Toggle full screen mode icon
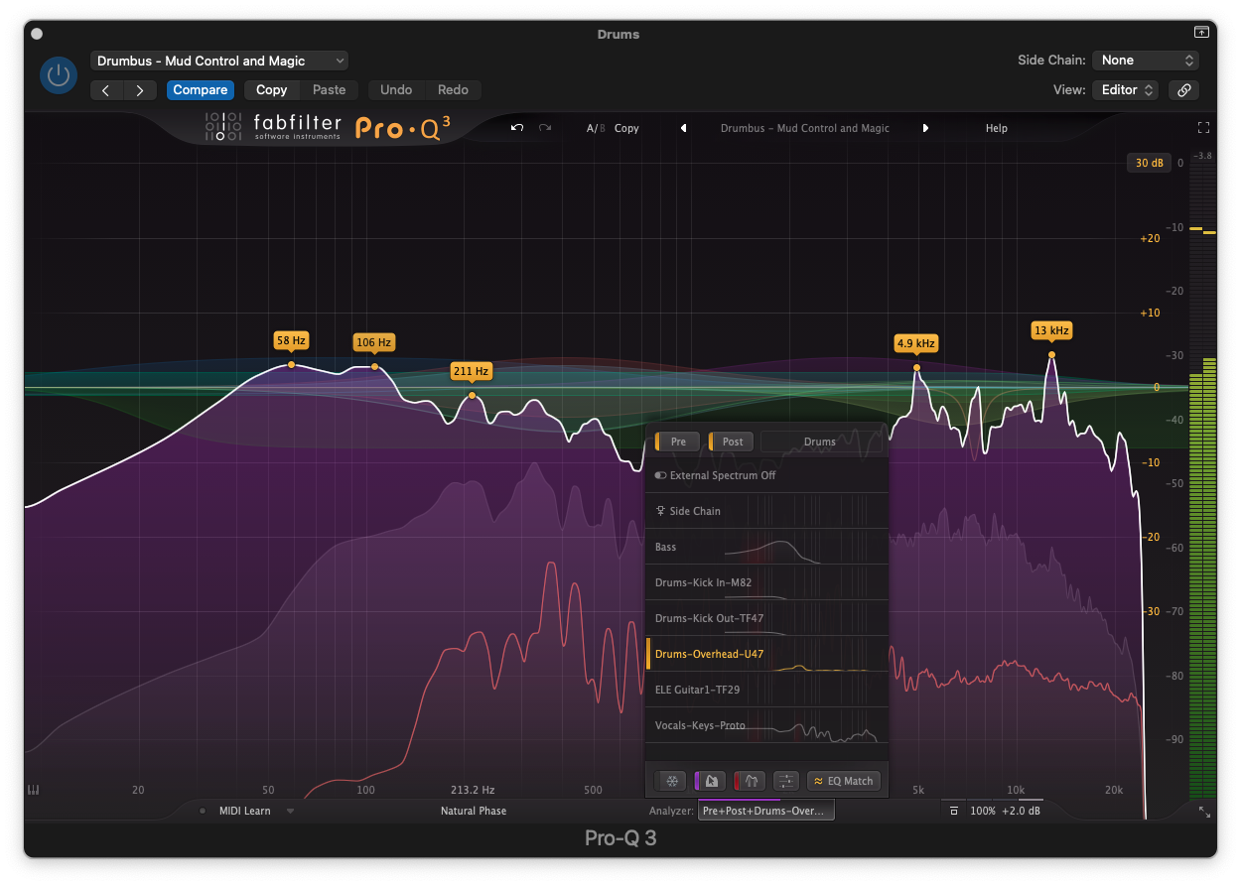Viewport: 1241px width, 886px height. tap(1203, 128)
